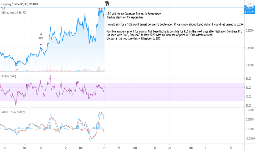256x151 pixels.
Task: Click the 14 date label on time axis
Action: (104, 148)
